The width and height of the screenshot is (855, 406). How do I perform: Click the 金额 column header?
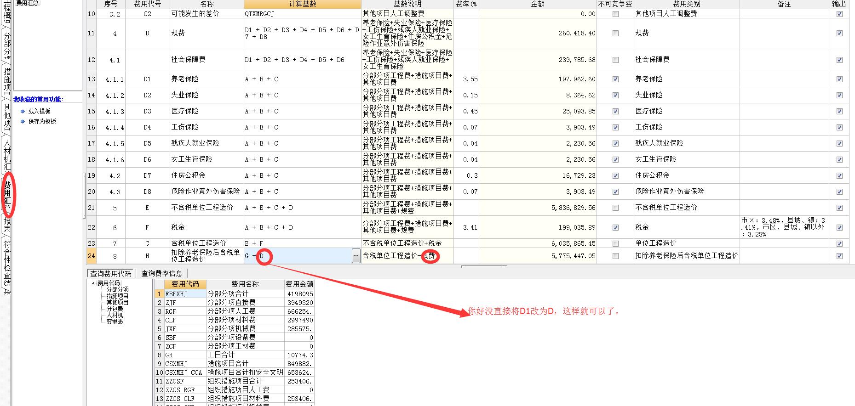pos(538,4)
